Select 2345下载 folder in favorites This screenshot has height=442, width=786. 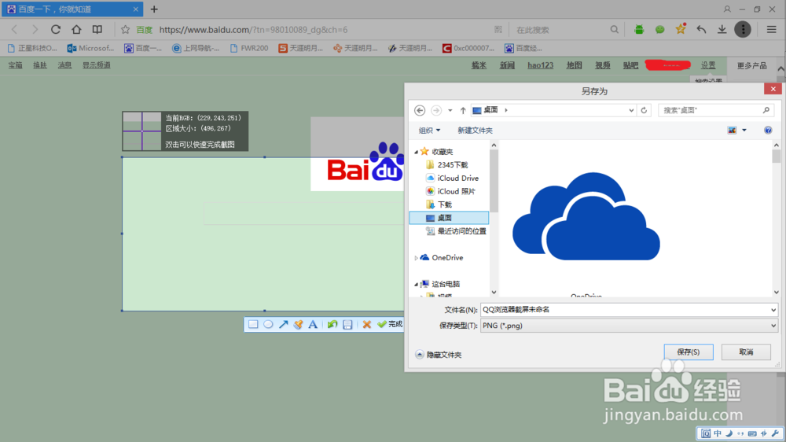447,164
